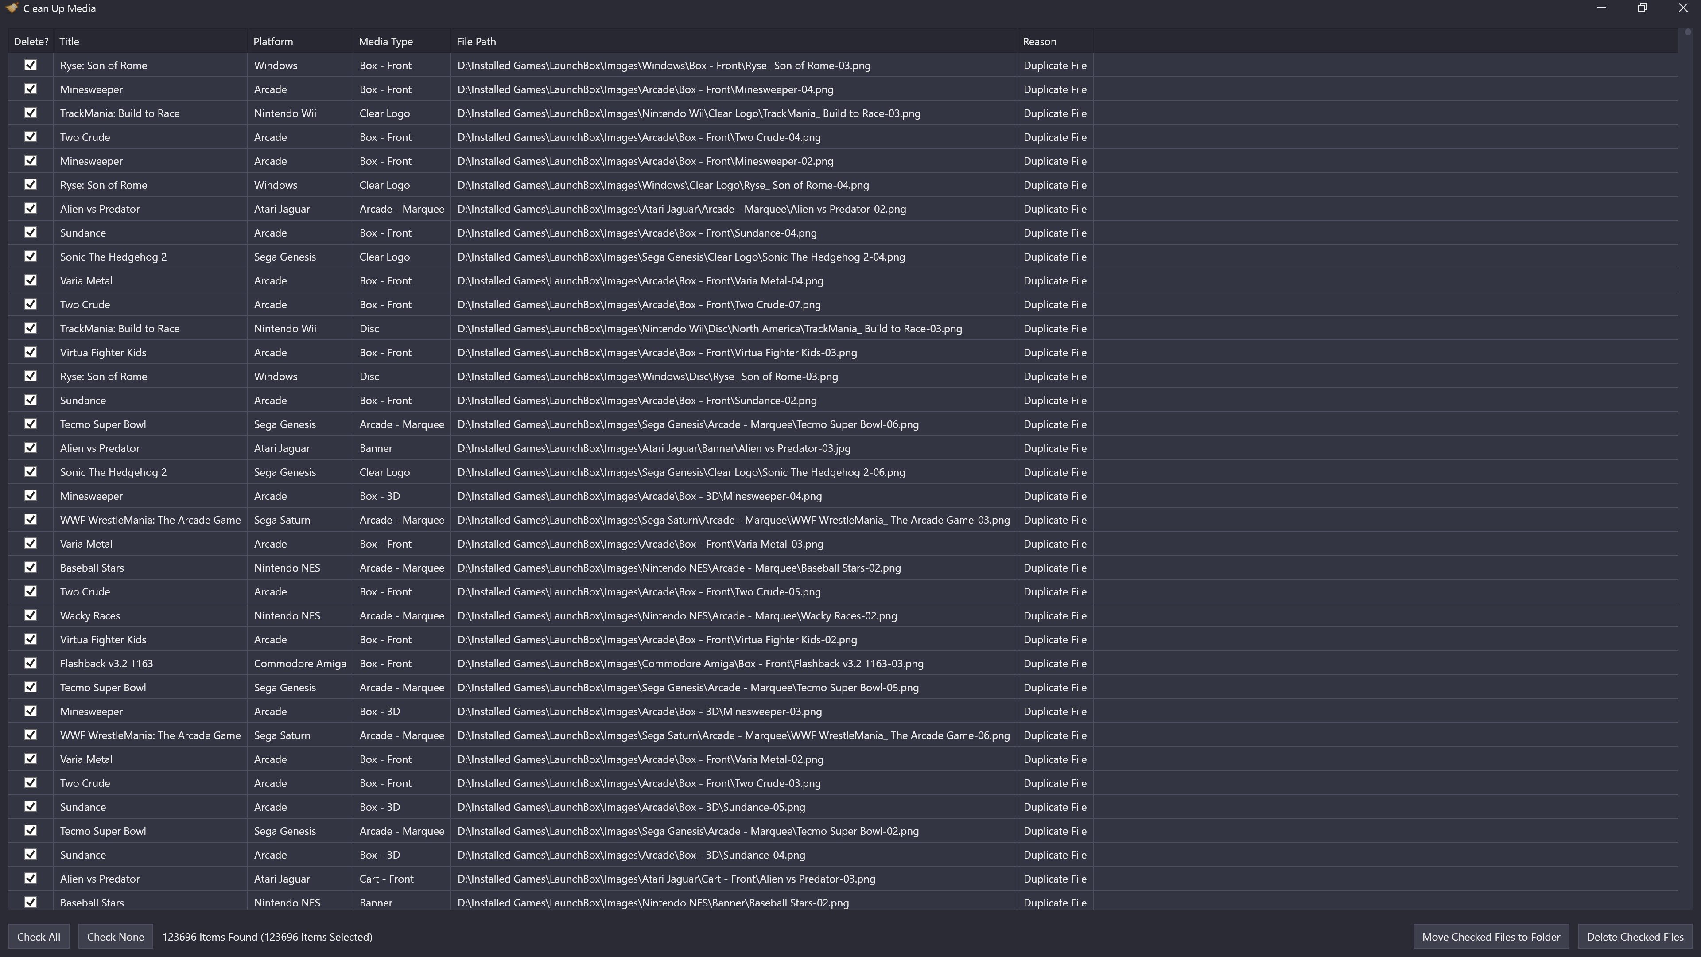
Task: Select file path Minesweeper-03.png in Box - 3D
Action: point(639,711)
